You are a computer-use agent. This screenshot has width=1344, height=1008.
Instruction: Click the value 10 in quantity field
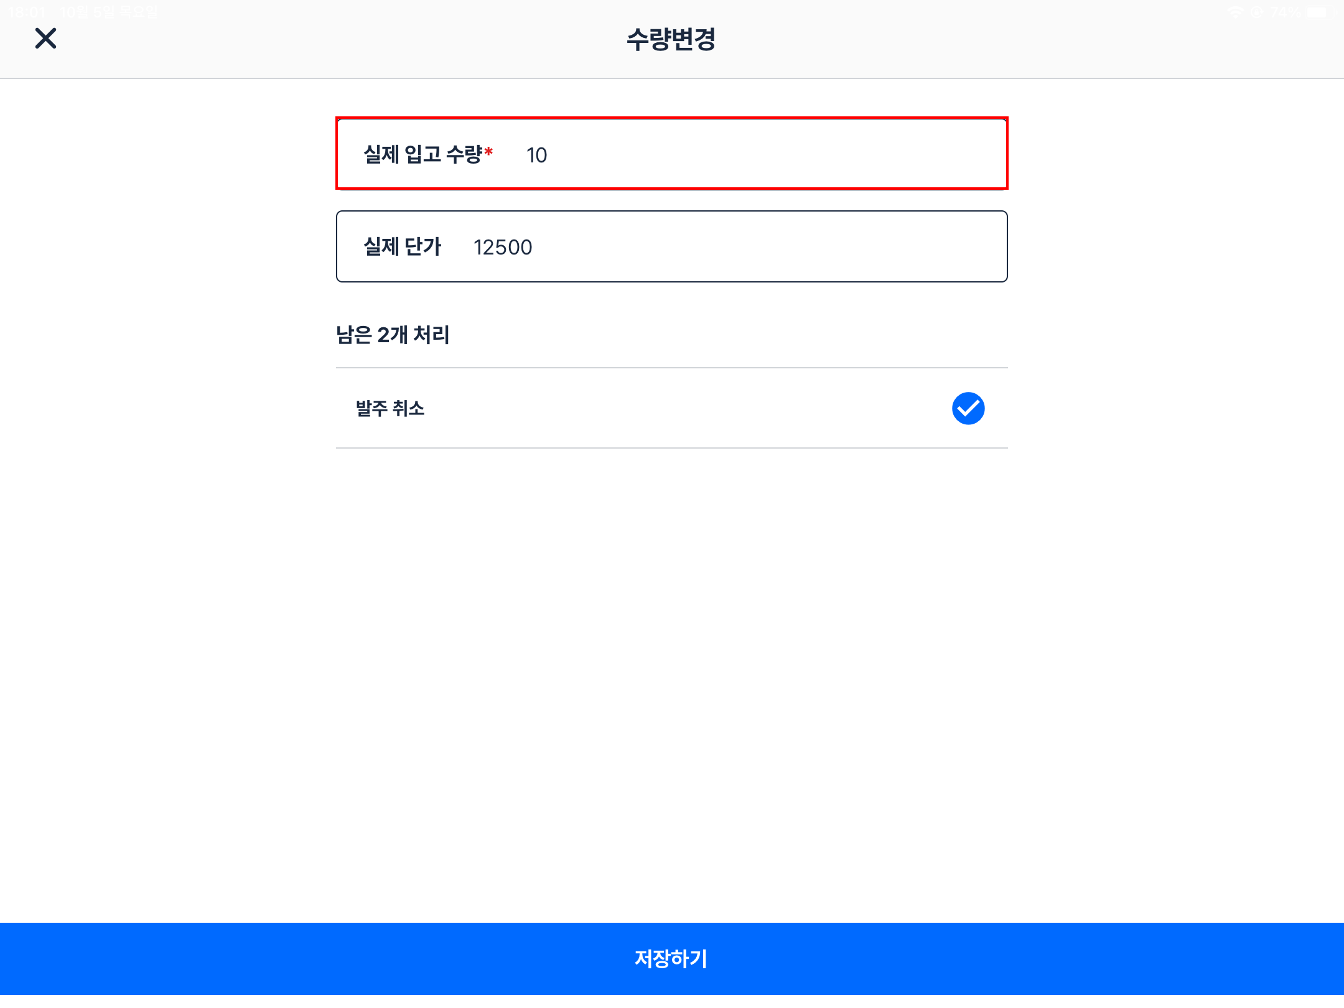[x=536, y=155]
